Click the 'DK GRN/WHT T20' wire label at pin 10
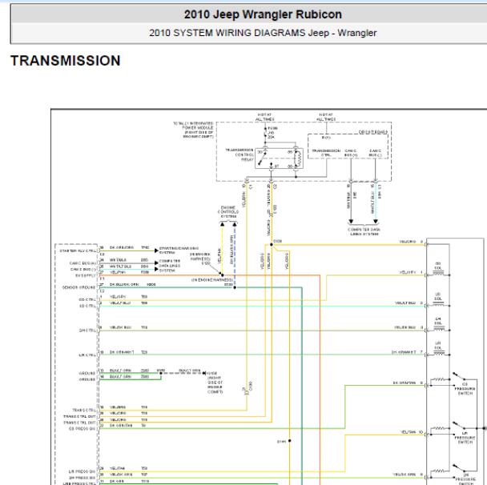The image size is (487, 485). point(128,352)
